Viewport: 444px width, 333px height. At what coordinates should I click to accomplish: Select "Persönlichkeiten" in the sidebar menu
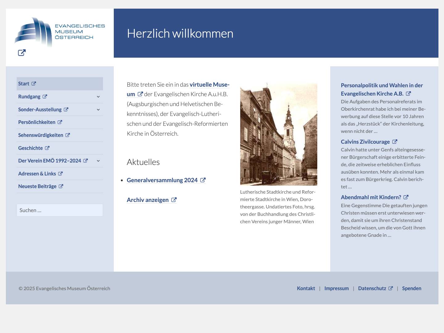coord(37,122)
